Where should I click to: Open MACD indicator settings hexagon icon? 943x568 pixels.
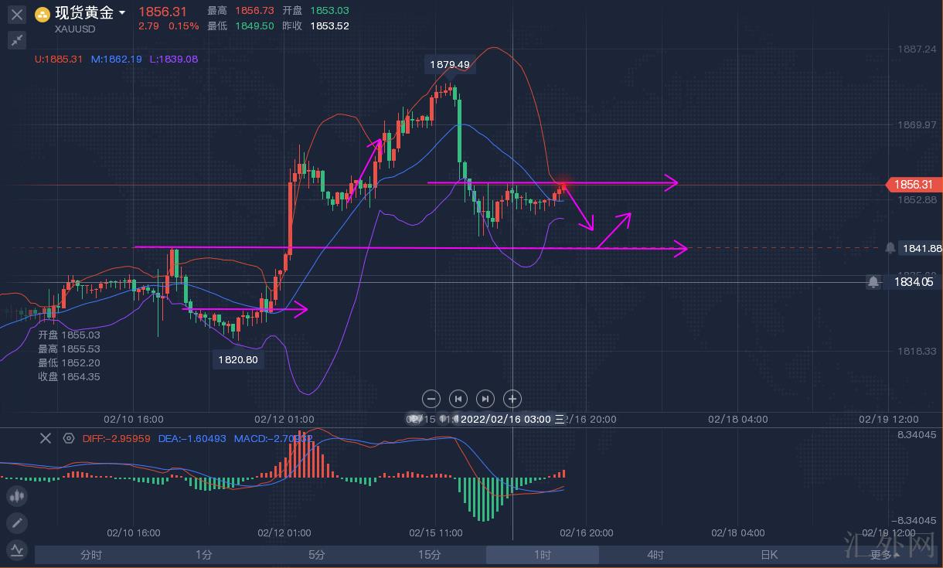[69, 438]
